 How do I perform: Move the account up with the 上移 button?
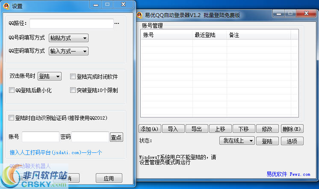(x=220, y=129)
